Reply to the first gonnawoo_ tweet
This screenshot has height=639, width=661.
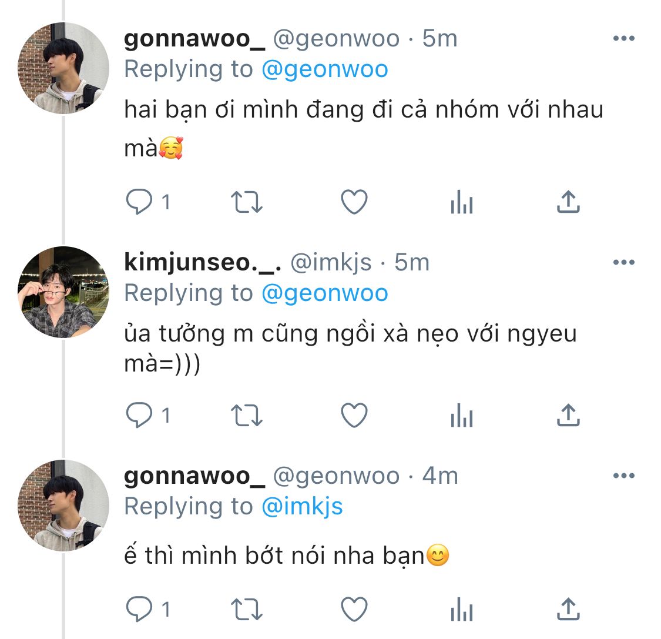click(139, 202)
